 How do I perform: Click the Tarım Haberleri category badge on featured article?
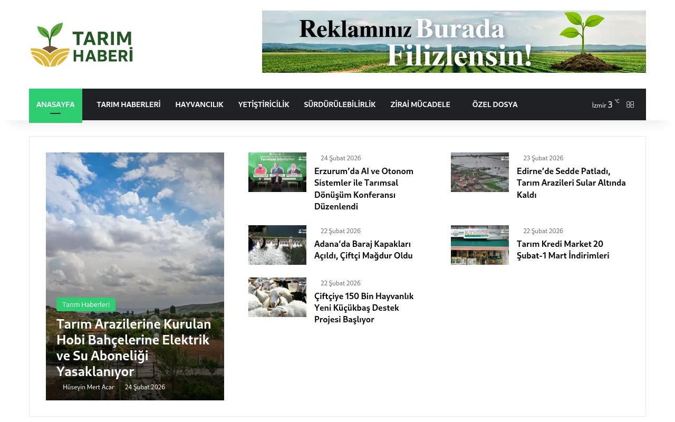[86, 304]
